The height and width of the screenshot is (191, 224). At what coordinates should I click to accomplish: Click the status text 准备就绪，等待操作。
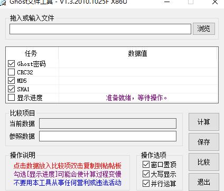click(136, 98)
